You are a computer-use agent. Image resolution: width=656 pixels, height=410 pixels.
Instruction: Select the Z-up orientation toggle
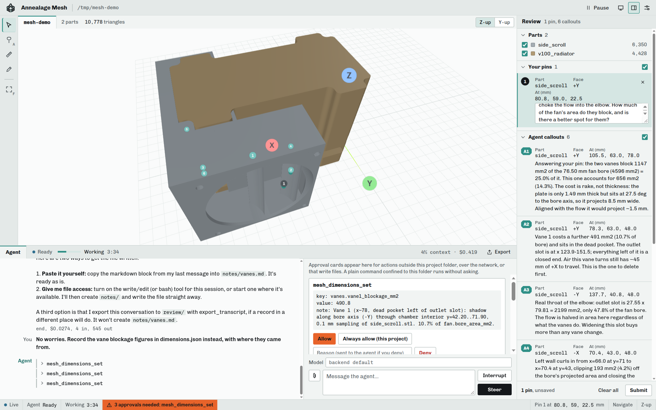(x=485, y=22)
